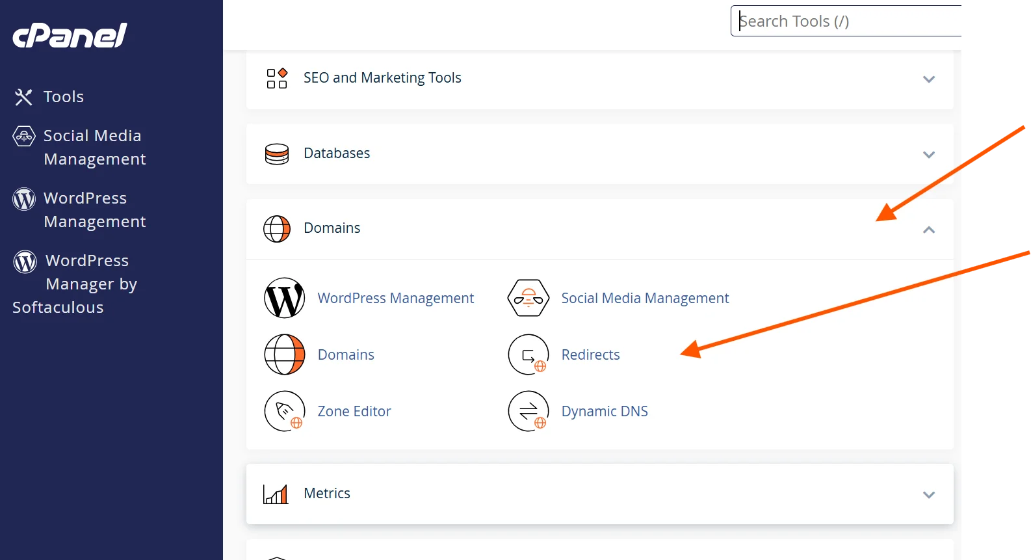The image size is (1031, 560).
Task: Expand the Metrics section chevron
Action: (929, 495)
